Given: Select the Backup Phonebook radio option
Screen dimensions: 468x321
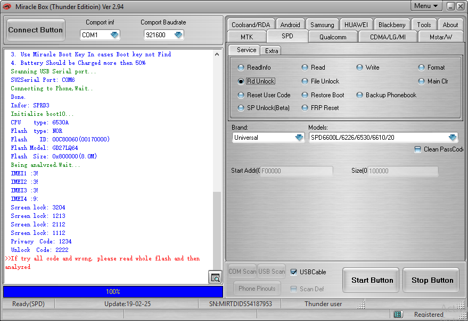Looking at the screenshot, I should pyautogui.click(x=387, y=95).
